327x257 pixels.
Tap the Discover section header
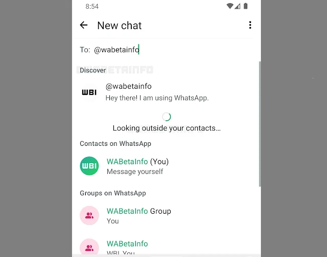click(x=93, y=70)
